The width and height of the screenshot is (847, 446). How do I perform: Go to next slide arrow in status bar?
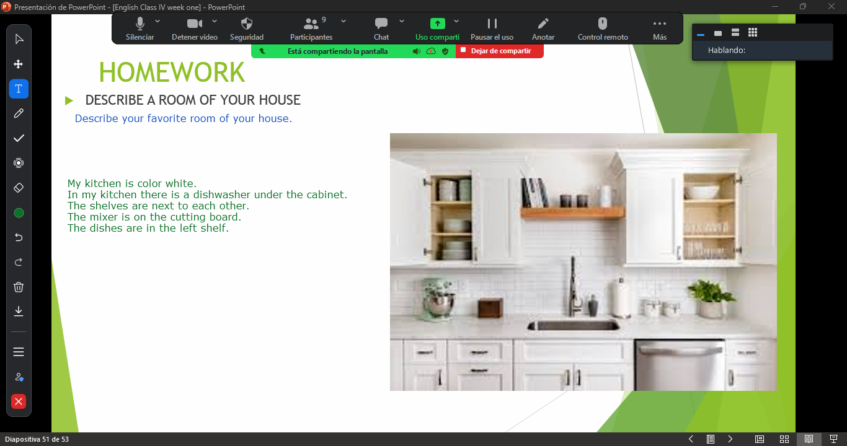pyautogui.click(x=730, y=439)
